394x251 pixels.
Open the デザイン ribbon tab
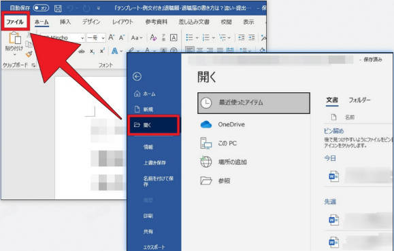coord(91,22)
